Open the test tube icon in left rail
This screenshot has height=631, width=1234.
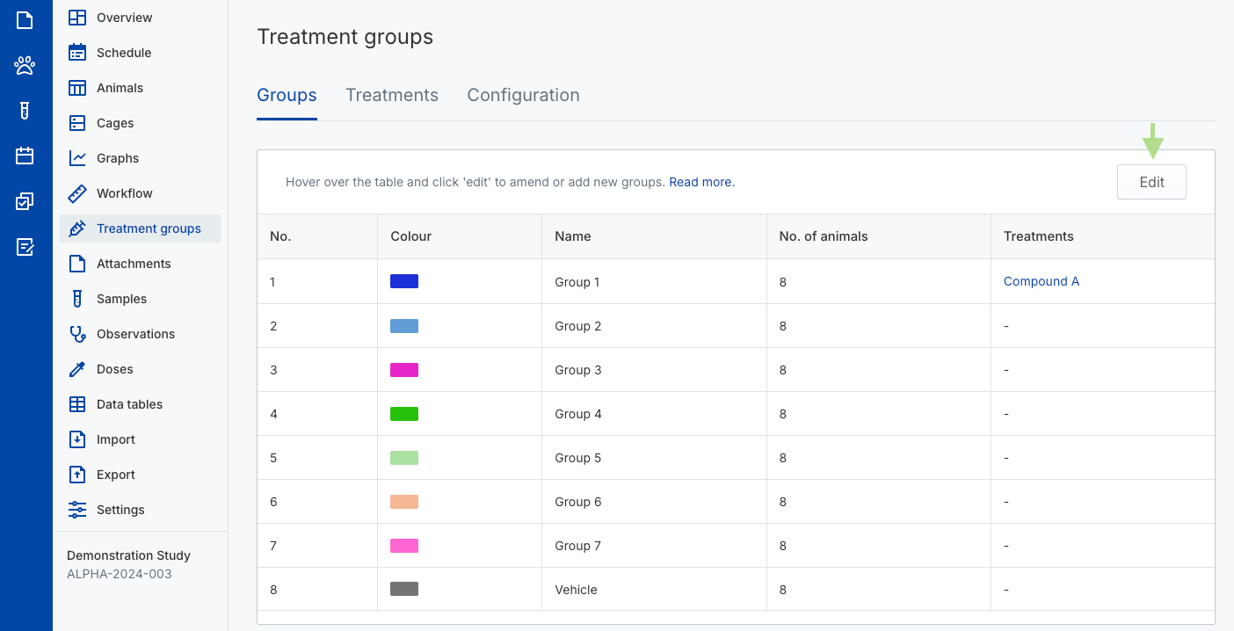click(25, 111)
